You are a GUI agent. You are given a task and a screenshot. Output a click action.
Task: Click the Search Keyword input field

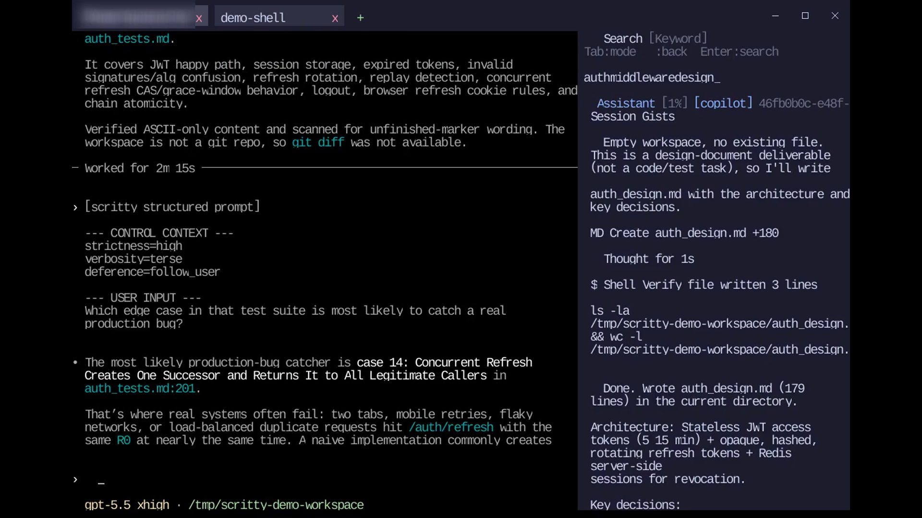tap(678, 38)
